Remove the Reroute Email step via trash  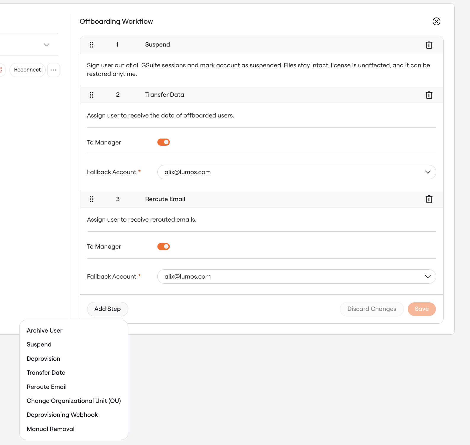coord(429,199)
